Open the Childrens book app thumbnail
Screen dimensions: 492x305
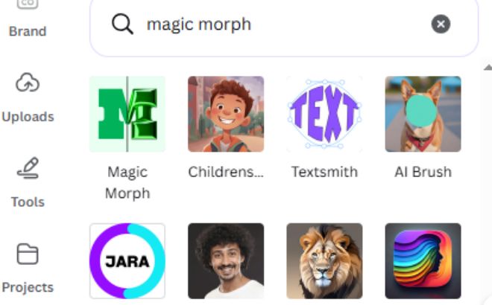tap(226, 114)
